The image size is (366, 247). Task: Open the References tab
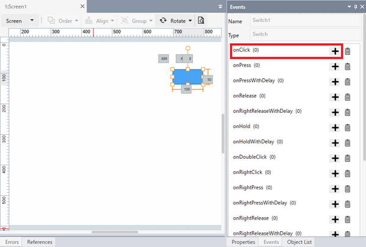pyautogui.click(x=40, y=242)
